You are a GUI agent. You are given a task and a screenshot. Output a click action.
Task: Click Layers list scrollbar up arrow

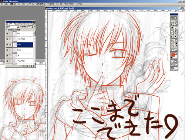pyautogui.click(x=34, y=32)
